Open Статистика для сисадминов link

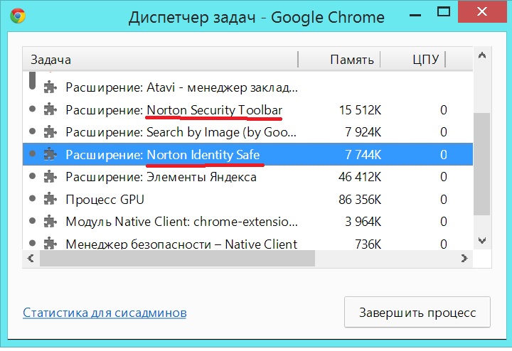(x=105, y=313)
